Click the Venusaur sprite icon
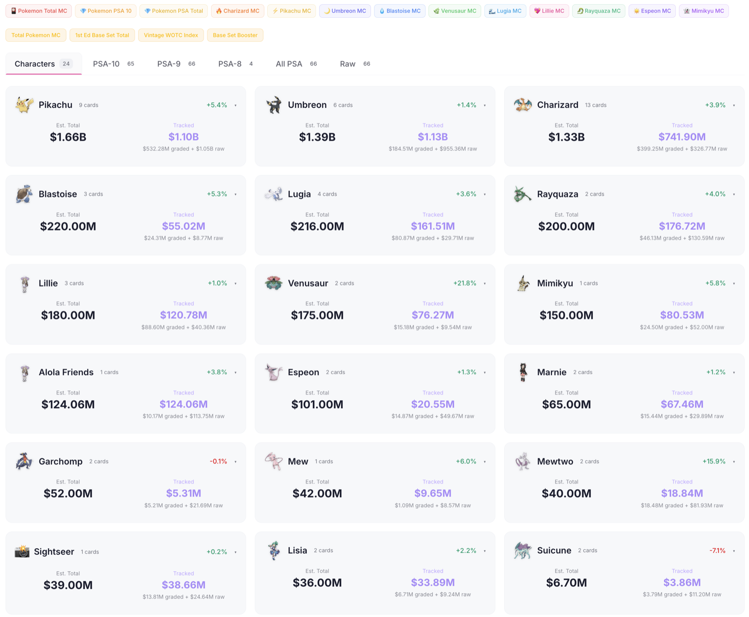 click(x=274, y=283)
